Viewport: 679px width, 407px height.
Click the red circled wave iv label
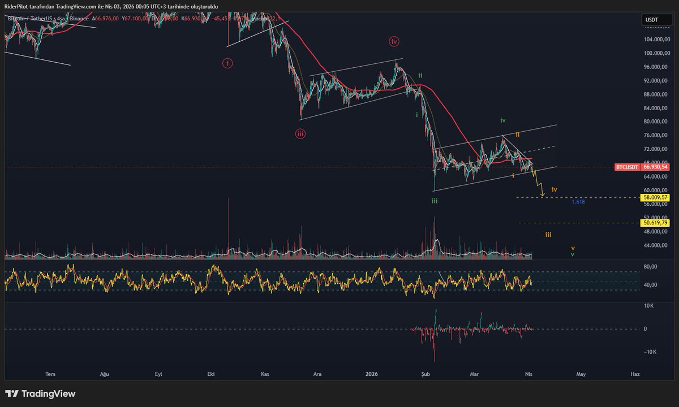click(394, 41)
